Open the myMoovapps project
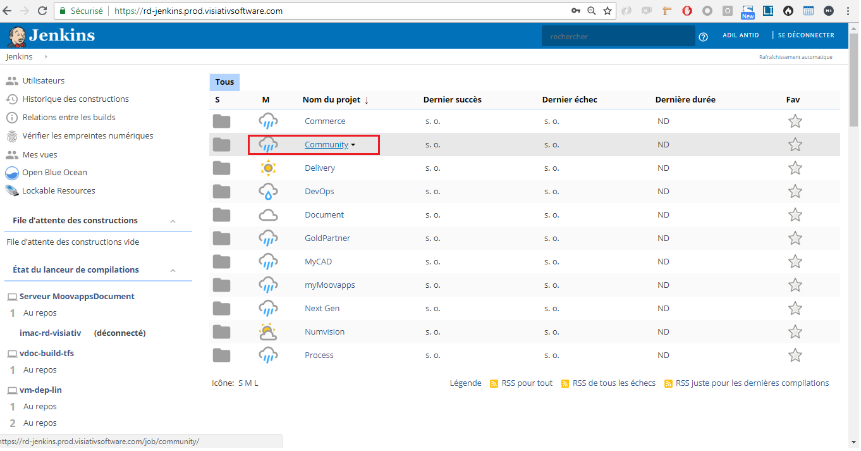This screenshot has height=451, width=861. click(330, 285)
